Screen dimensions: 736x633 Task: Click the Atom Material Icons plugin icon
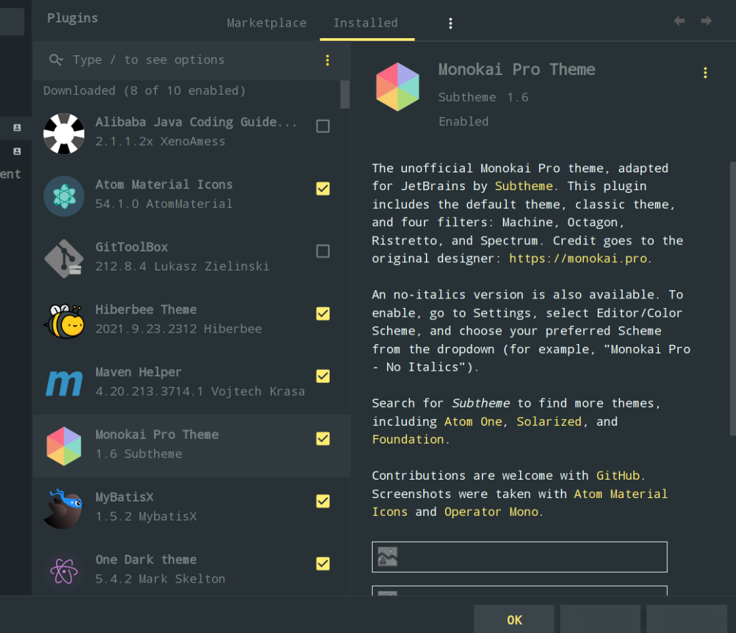click(64, 196)
